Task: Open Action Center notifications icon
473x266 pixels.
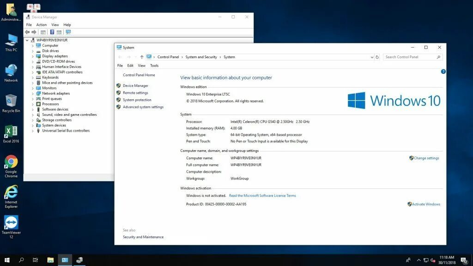Action: coord(464,260)
